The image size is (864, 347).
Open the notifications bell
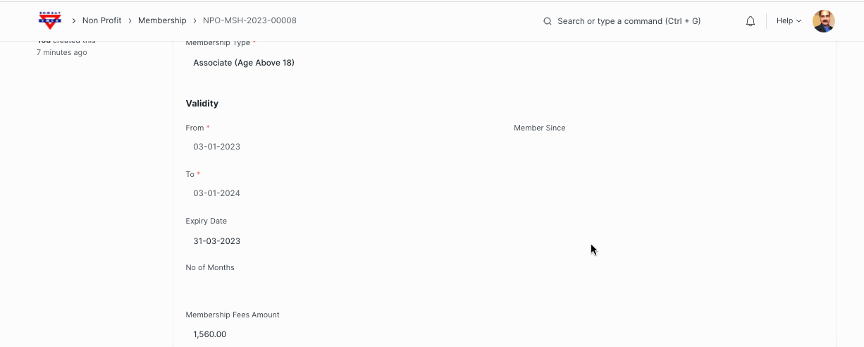pyautogui.click(x=751, y=21)
